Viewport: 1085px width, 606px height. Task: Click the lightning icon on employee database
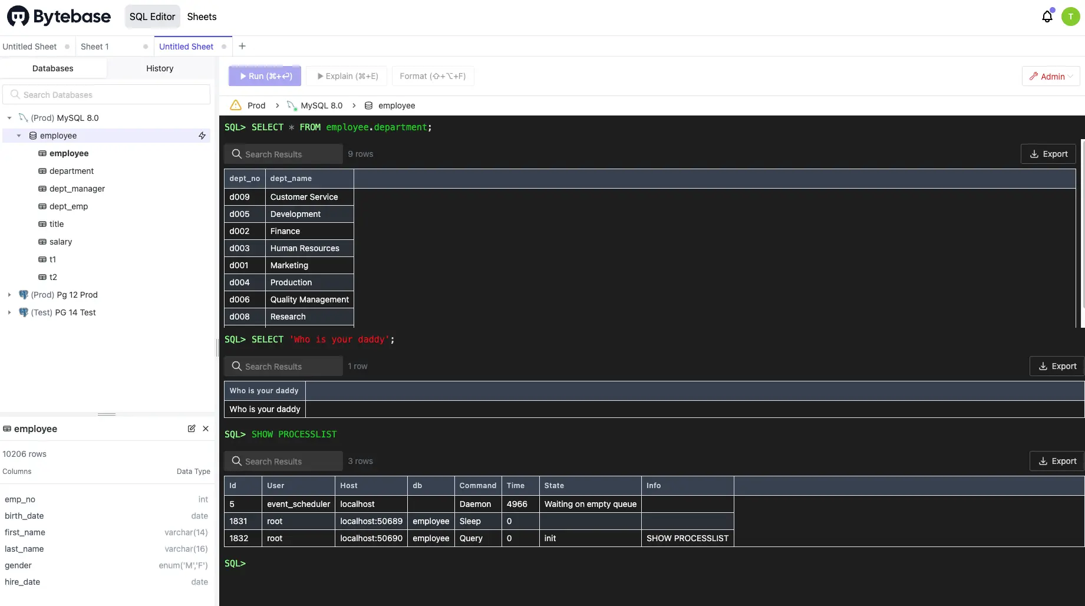point(202,136)
